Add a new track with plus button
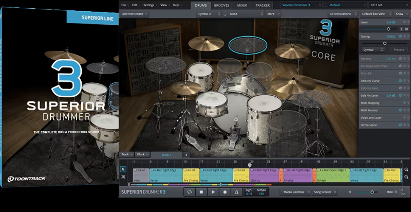The width and height of the screenshot is (411, 212). pos(186,155)
